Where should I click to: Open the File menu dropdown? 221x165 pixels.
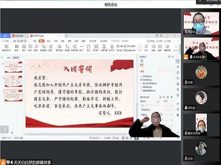point(7,41)
